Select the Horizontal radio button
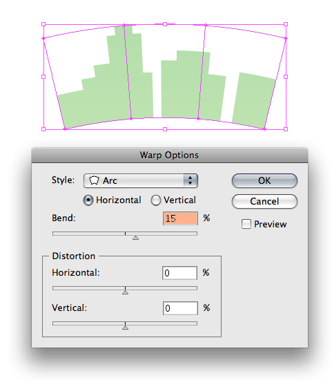 [x=88, y=200]
